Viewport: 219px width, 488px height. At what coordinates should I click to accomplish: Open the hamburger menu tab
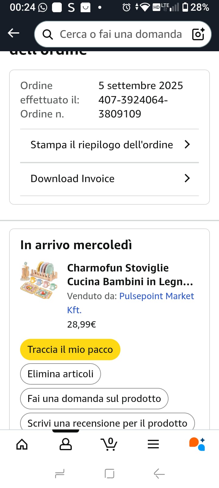coord(153,444)
